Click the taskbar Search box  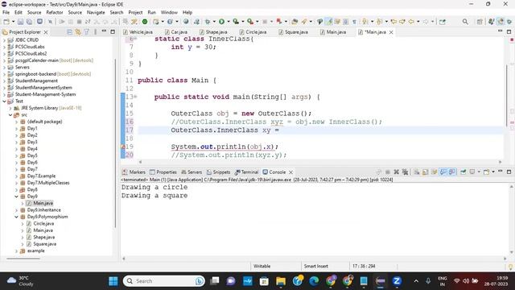[x=164, y=281]
